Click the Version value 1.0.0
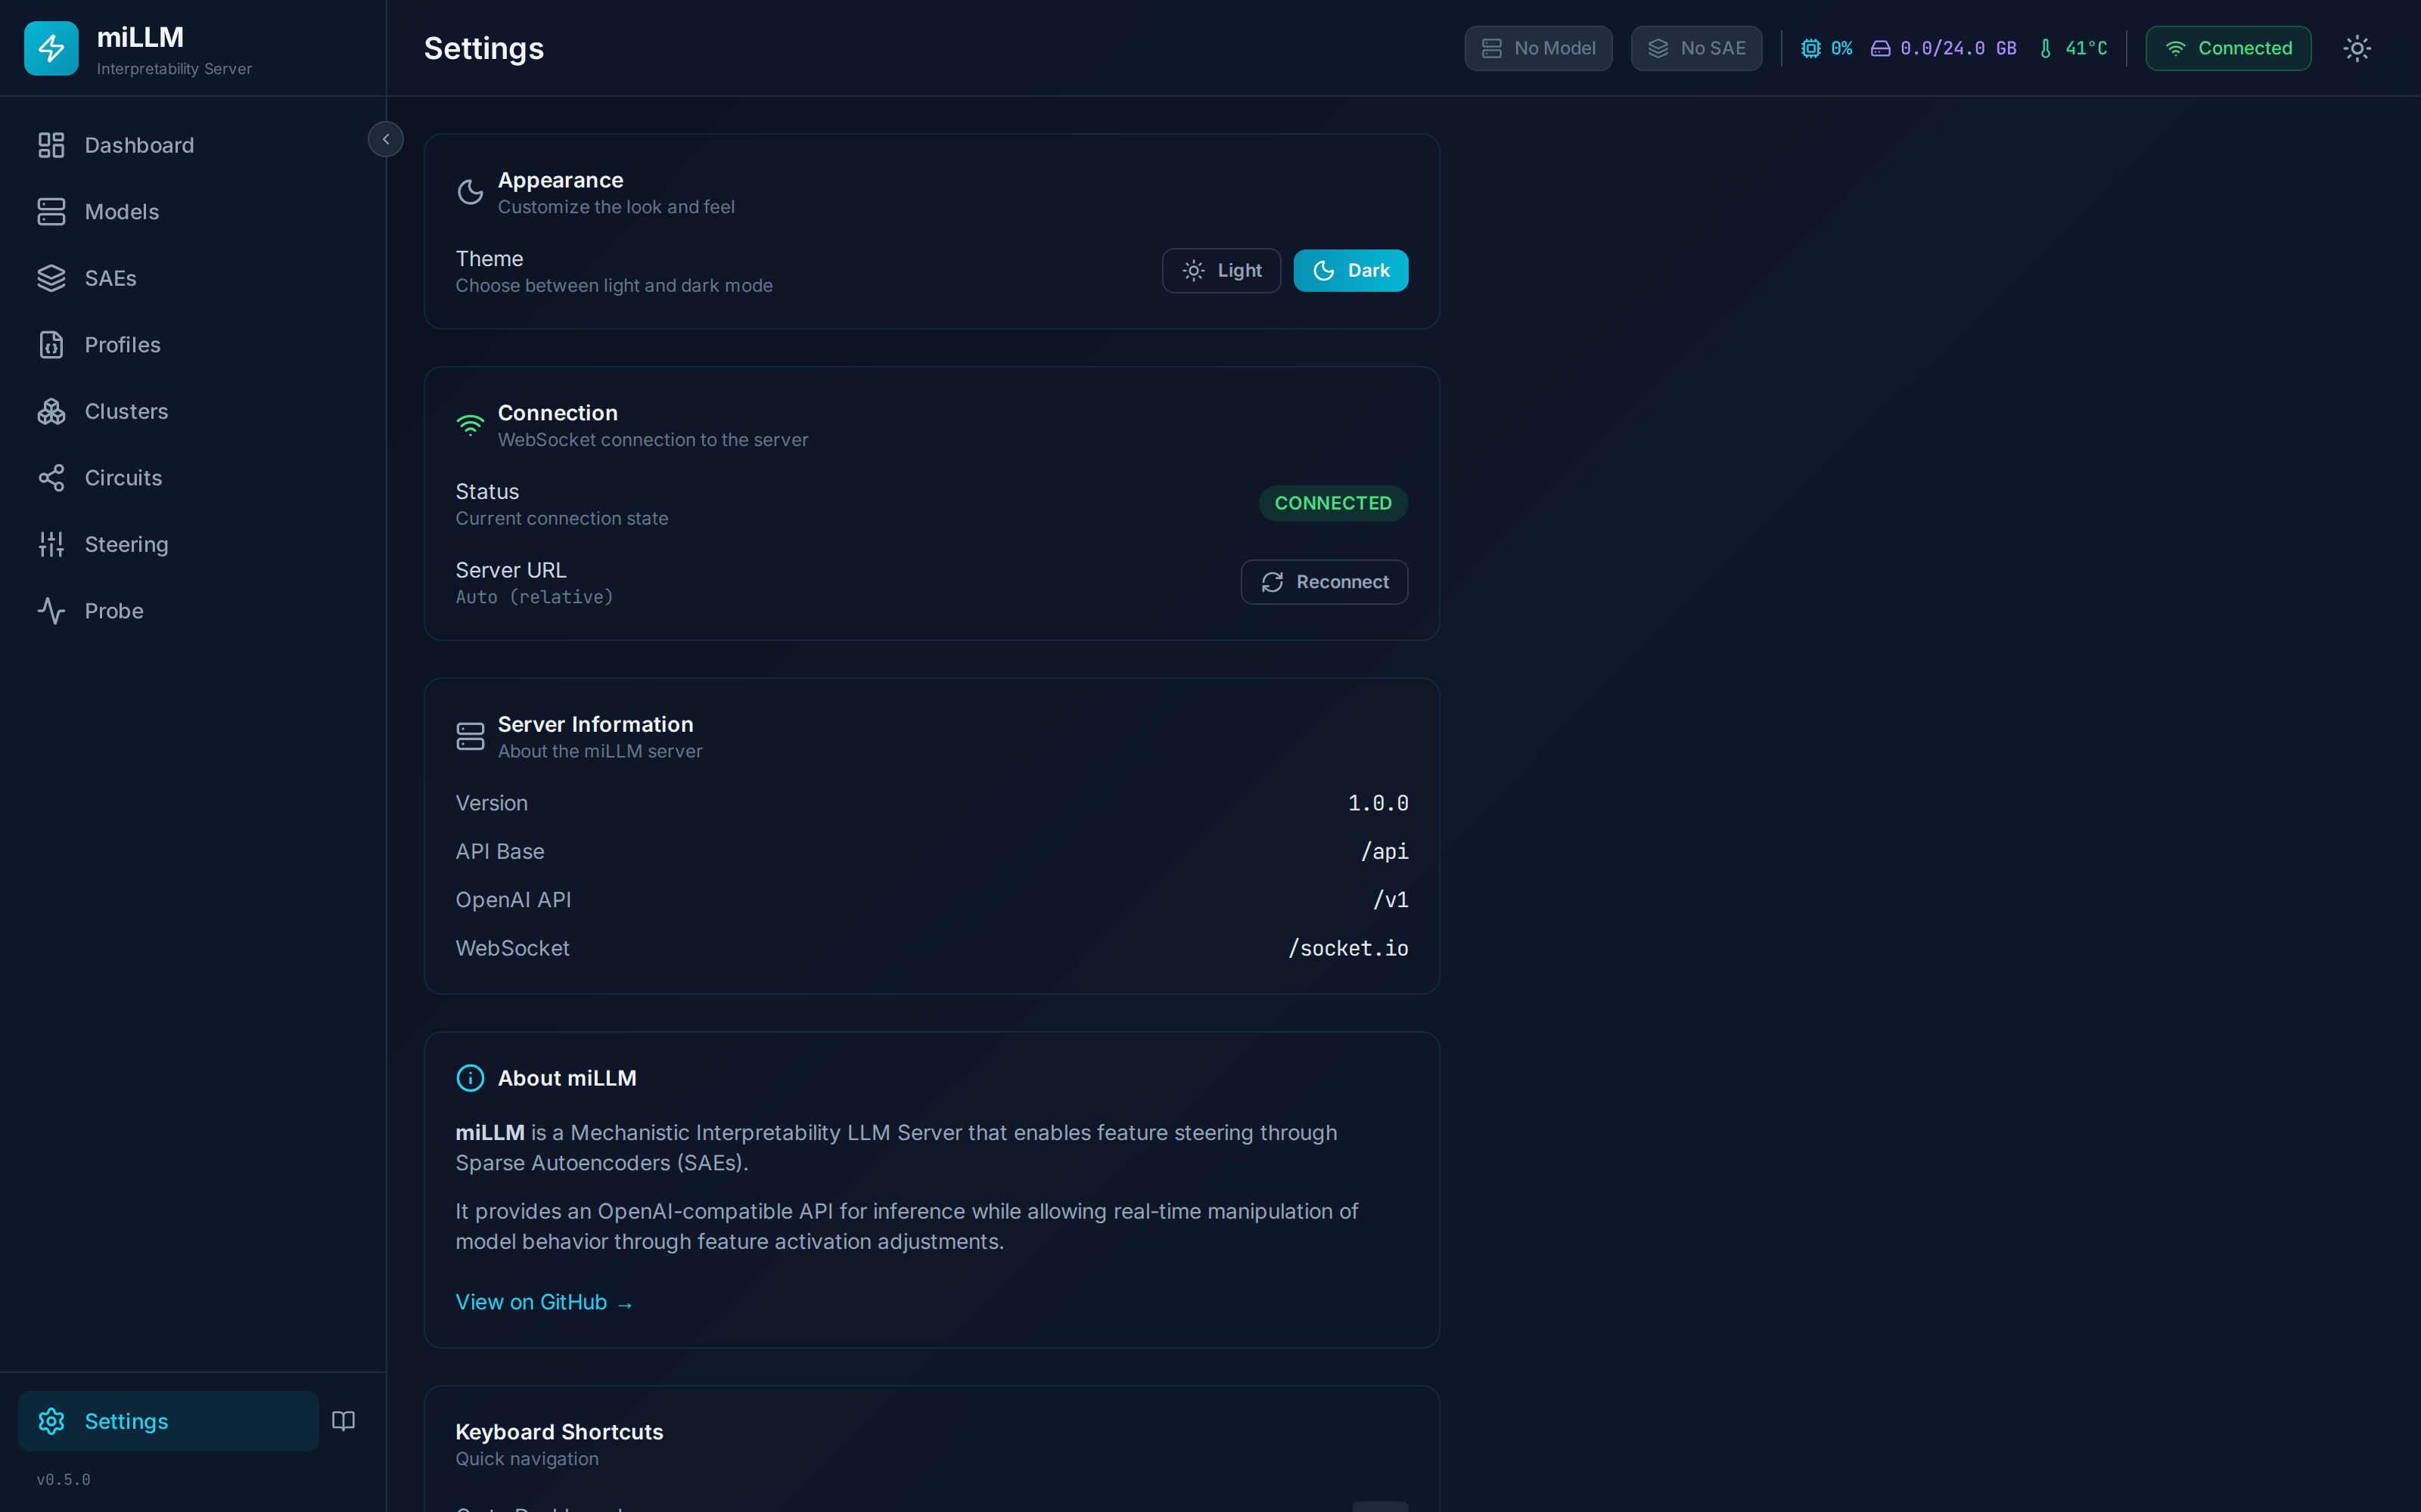The width and height of the screenshot is (2421, 1512). point(1378,803)
